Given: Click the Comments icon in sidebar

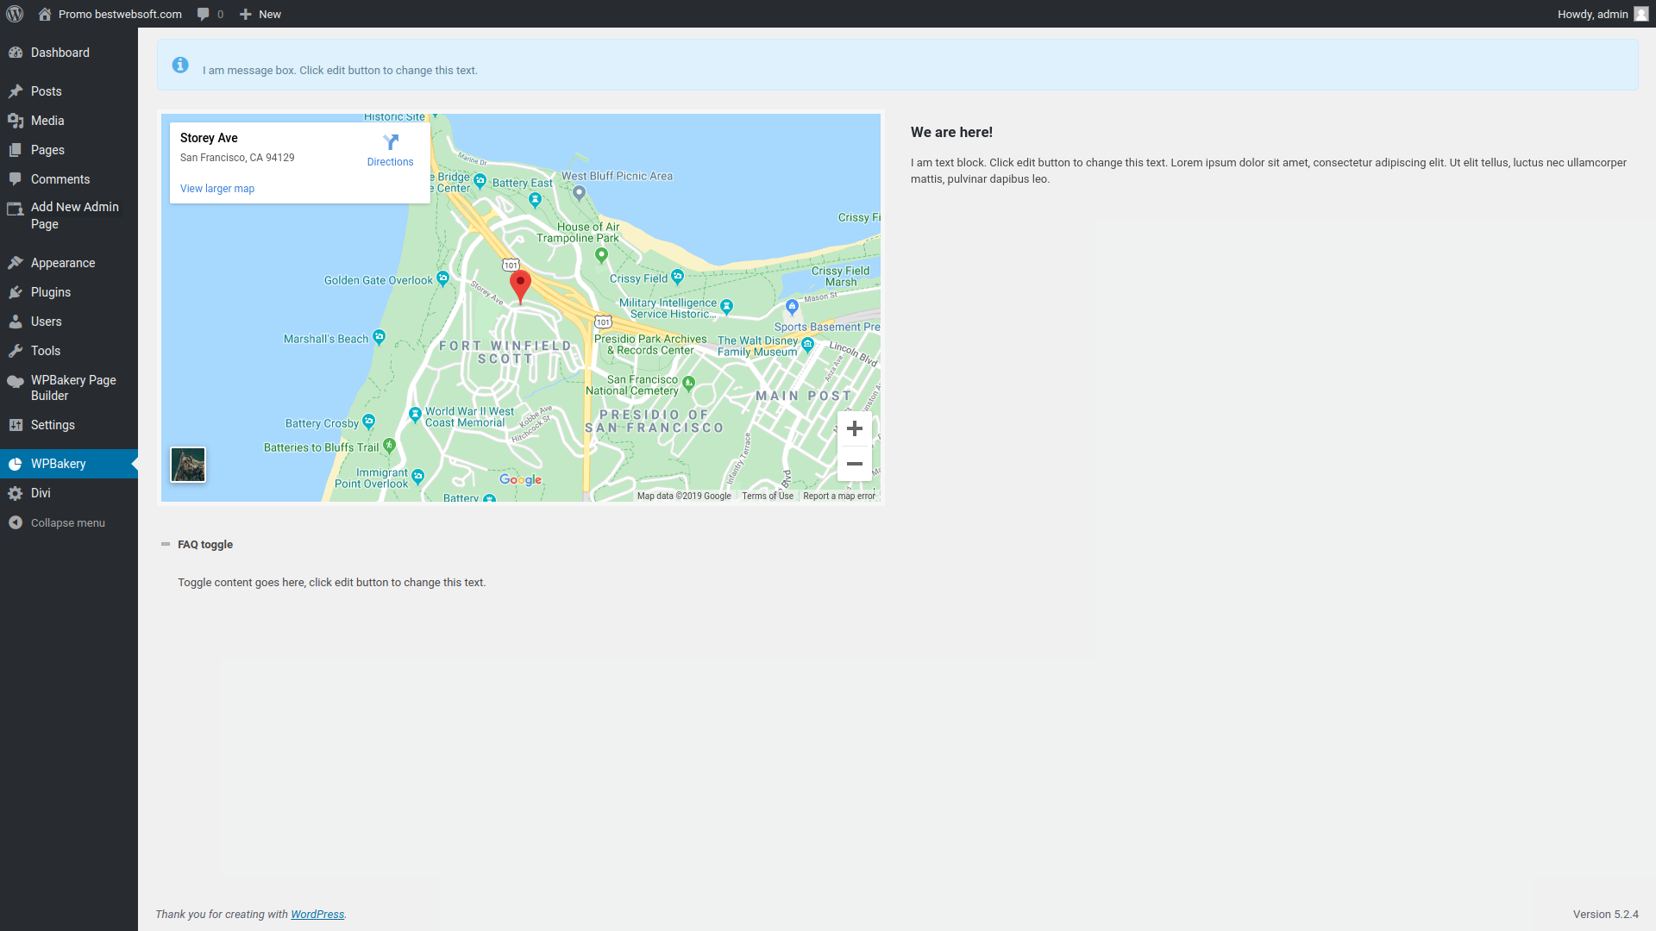Looking at the screenshot, I should 16,179.
